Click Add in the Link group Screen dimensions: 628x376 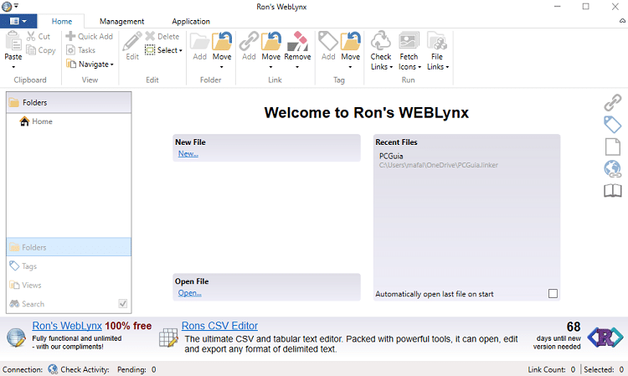point(249,46)
